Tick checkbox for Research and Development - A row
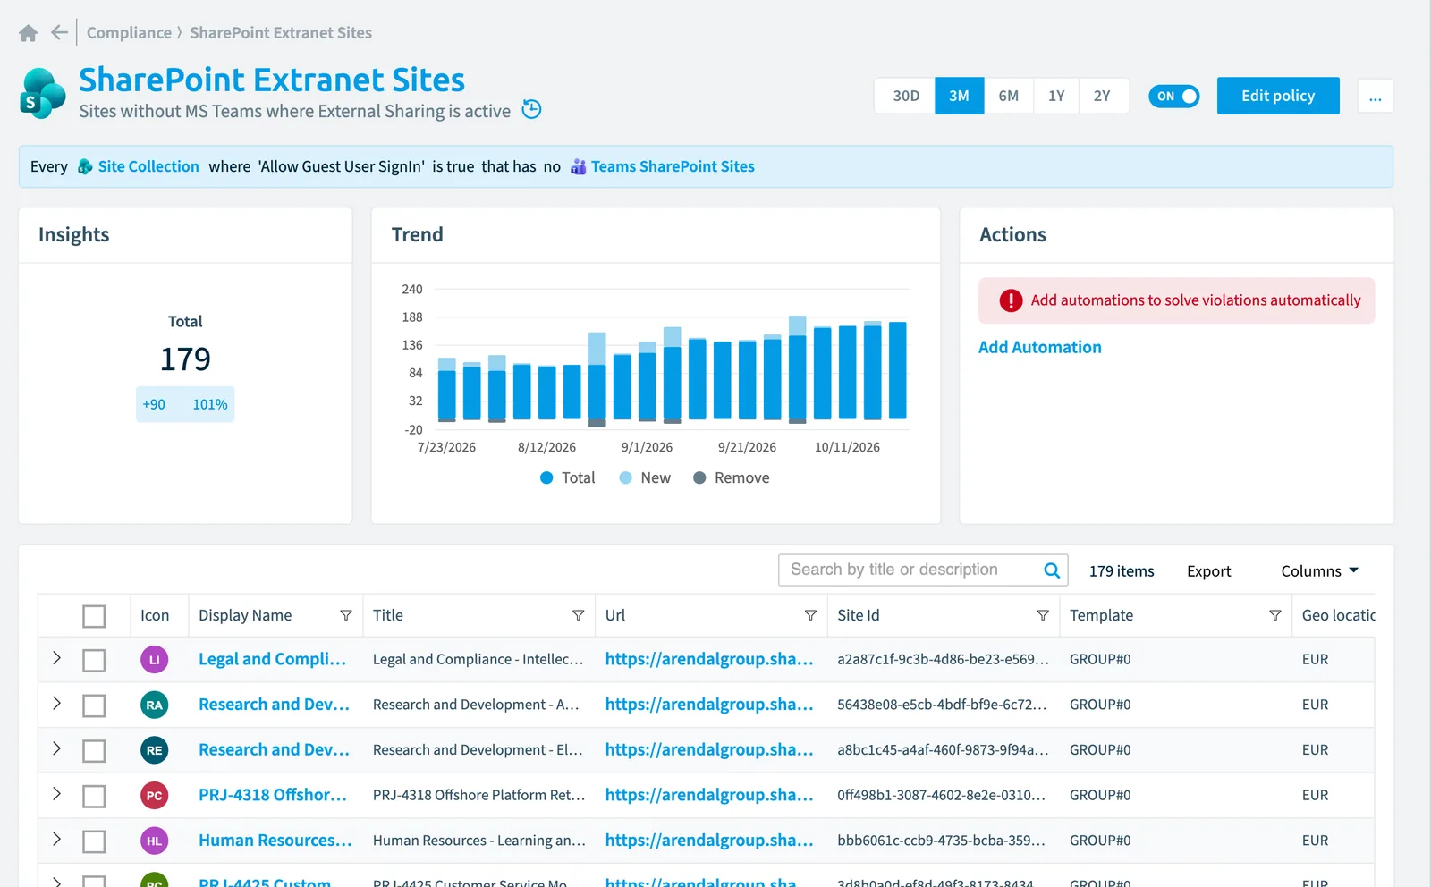 [94, 705]
